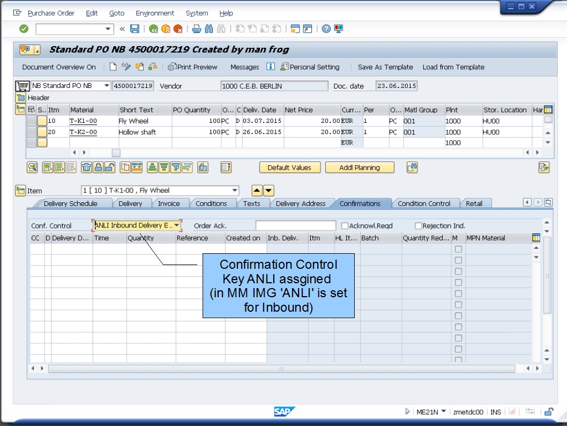The width and height of the screenshot is (567, 426).
Task: Click the confirmations table vertical scrollbar
Action: [547, 275]
